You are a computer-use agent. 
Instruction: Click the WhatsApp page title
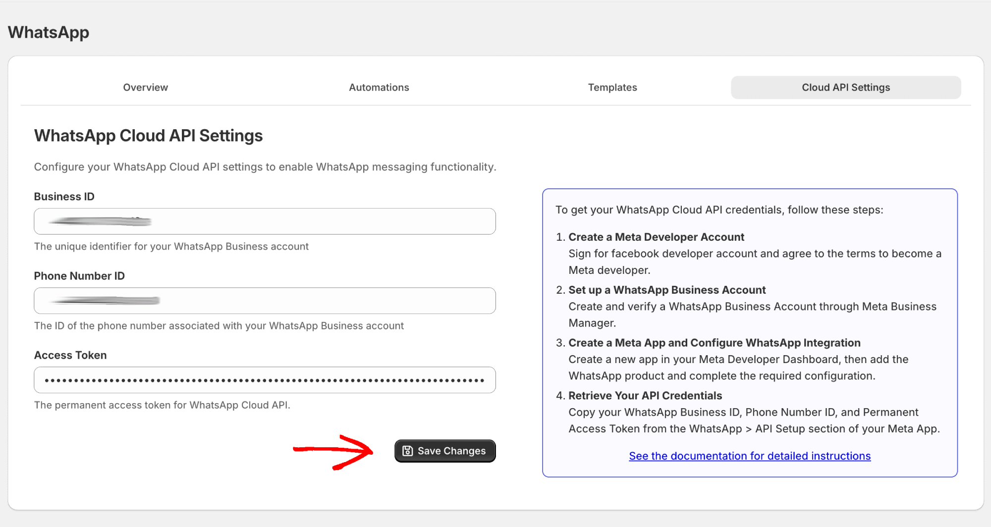pyautogui.click(x=49, y=32)
